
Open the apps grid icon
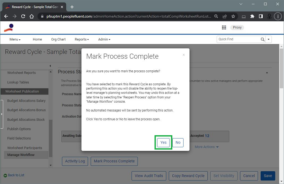point(224,27)
